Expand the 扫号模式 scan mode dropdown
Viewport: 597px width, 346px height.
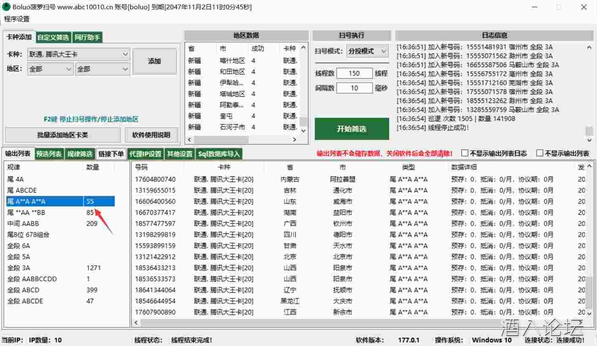tap(367, 51)
